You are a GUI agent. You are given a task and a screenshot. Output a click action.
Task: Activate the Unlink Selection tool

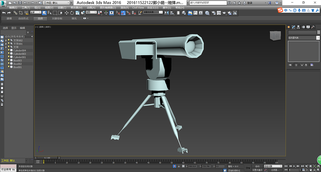click(x=21, y=13)
